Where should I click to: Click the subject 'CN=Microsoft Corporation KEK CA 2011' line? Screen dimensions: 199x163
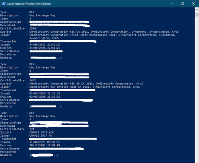click(x=104, y=32)
